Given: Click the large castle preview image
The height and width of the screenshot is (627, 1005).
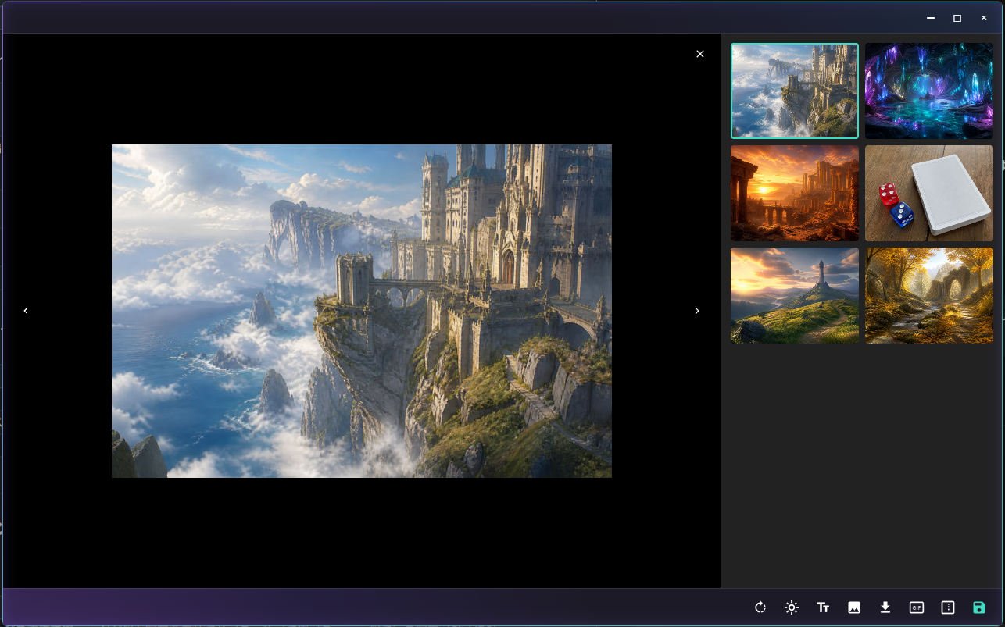Looking at the screenshot, I should pos(362,311).
